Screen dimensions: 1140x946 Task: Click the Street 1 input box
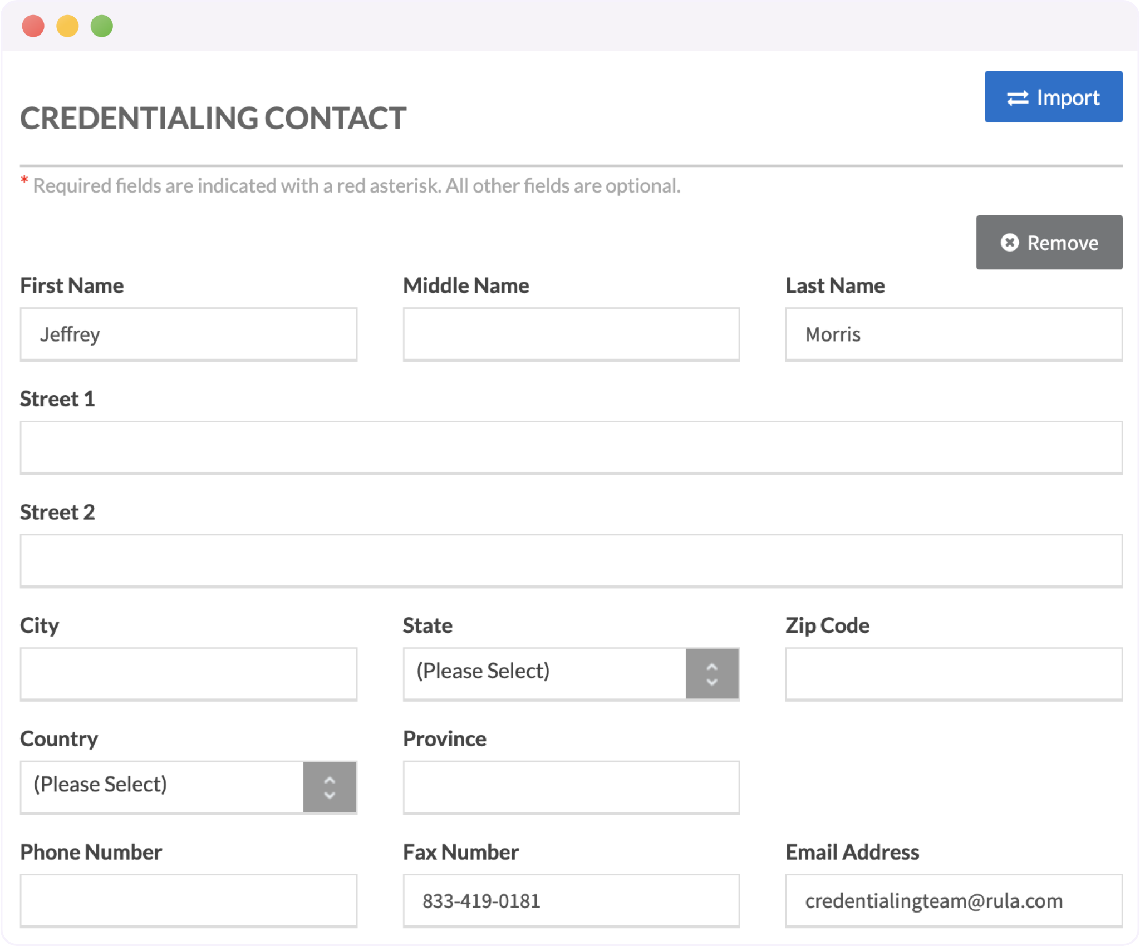pos(571,447)
